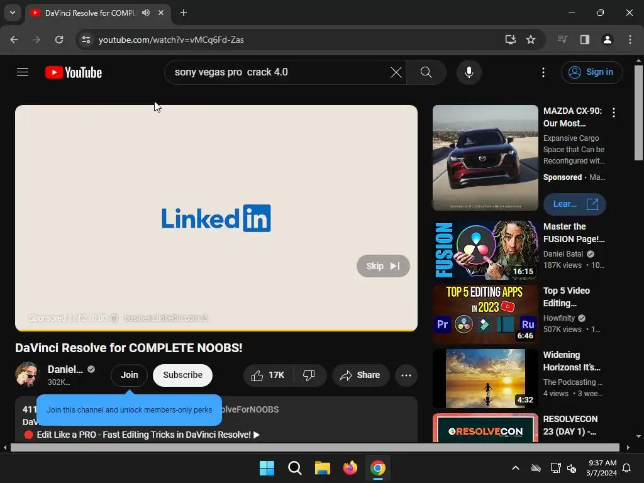Click the horizontal page scrollbar
The width and height of the screenshot is (644, 483).
tap(314, 447)
